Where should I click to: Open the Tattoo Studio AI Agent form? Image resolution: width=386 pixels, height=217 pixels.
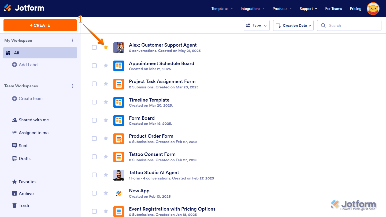(154, 172)
